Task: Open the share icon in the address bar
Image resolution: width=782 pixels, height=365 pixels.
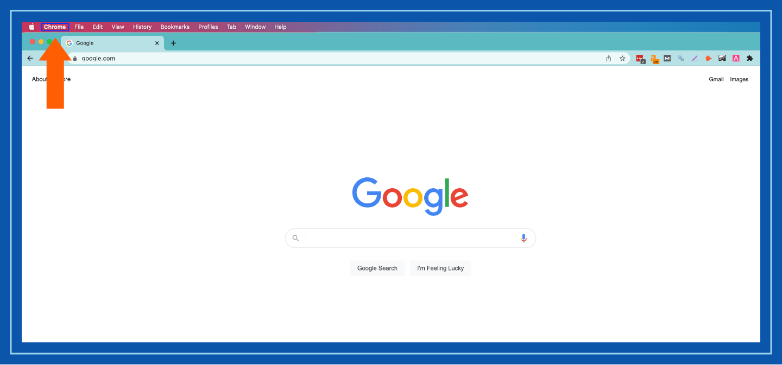Action: pyautogui.click(x=608, y=58)
